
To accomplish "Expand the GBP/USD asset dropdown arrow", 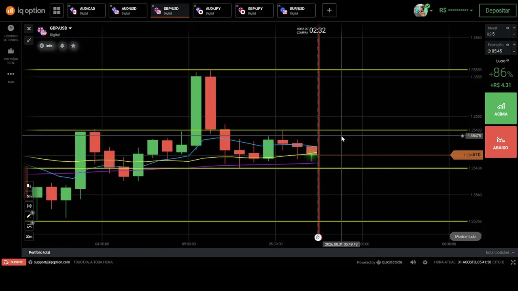I will tap(70, 28).
